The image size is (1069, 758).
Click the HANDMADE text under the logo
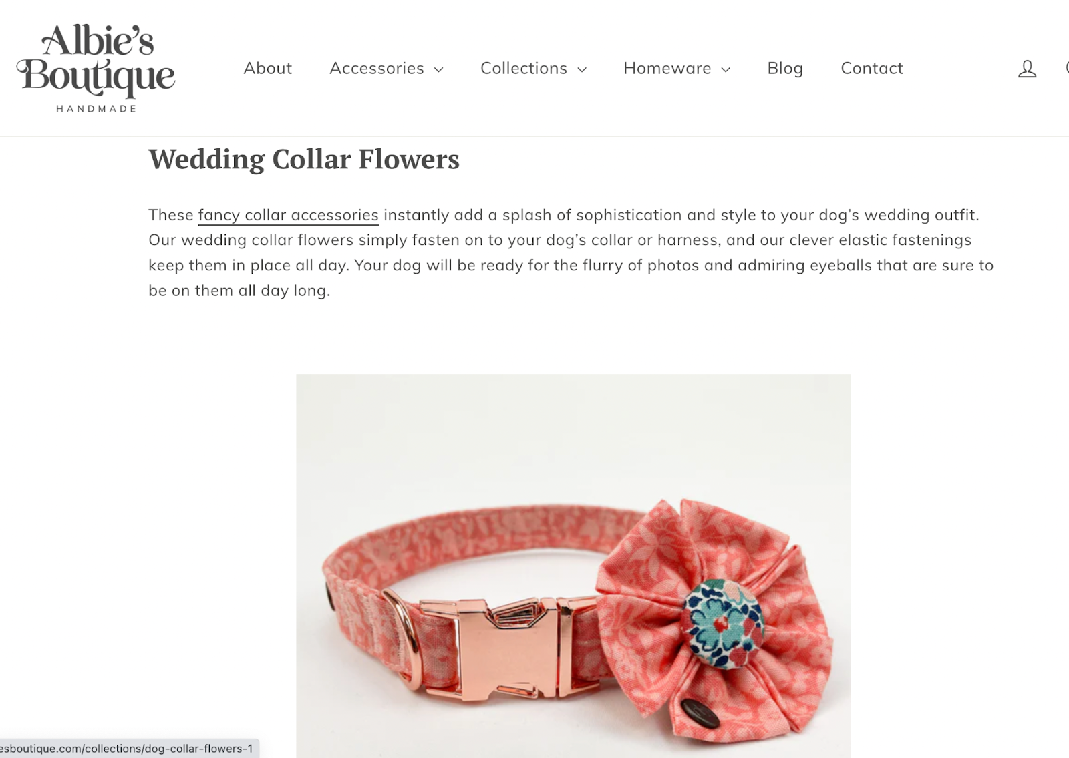pos(96,108)
